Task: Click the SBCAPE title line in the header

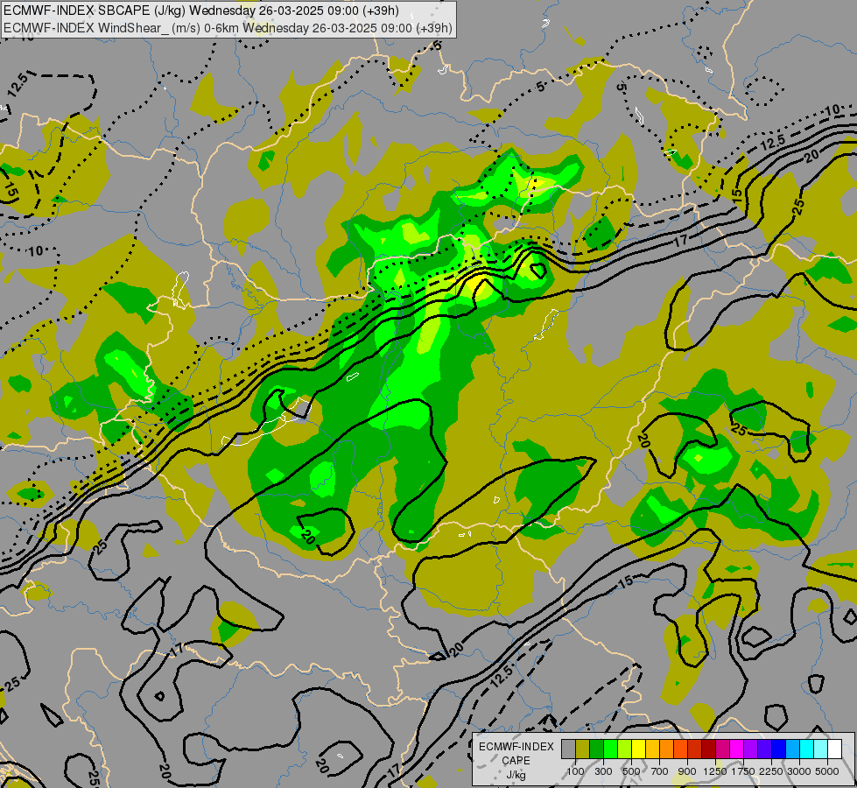Action: pos(201,11)
